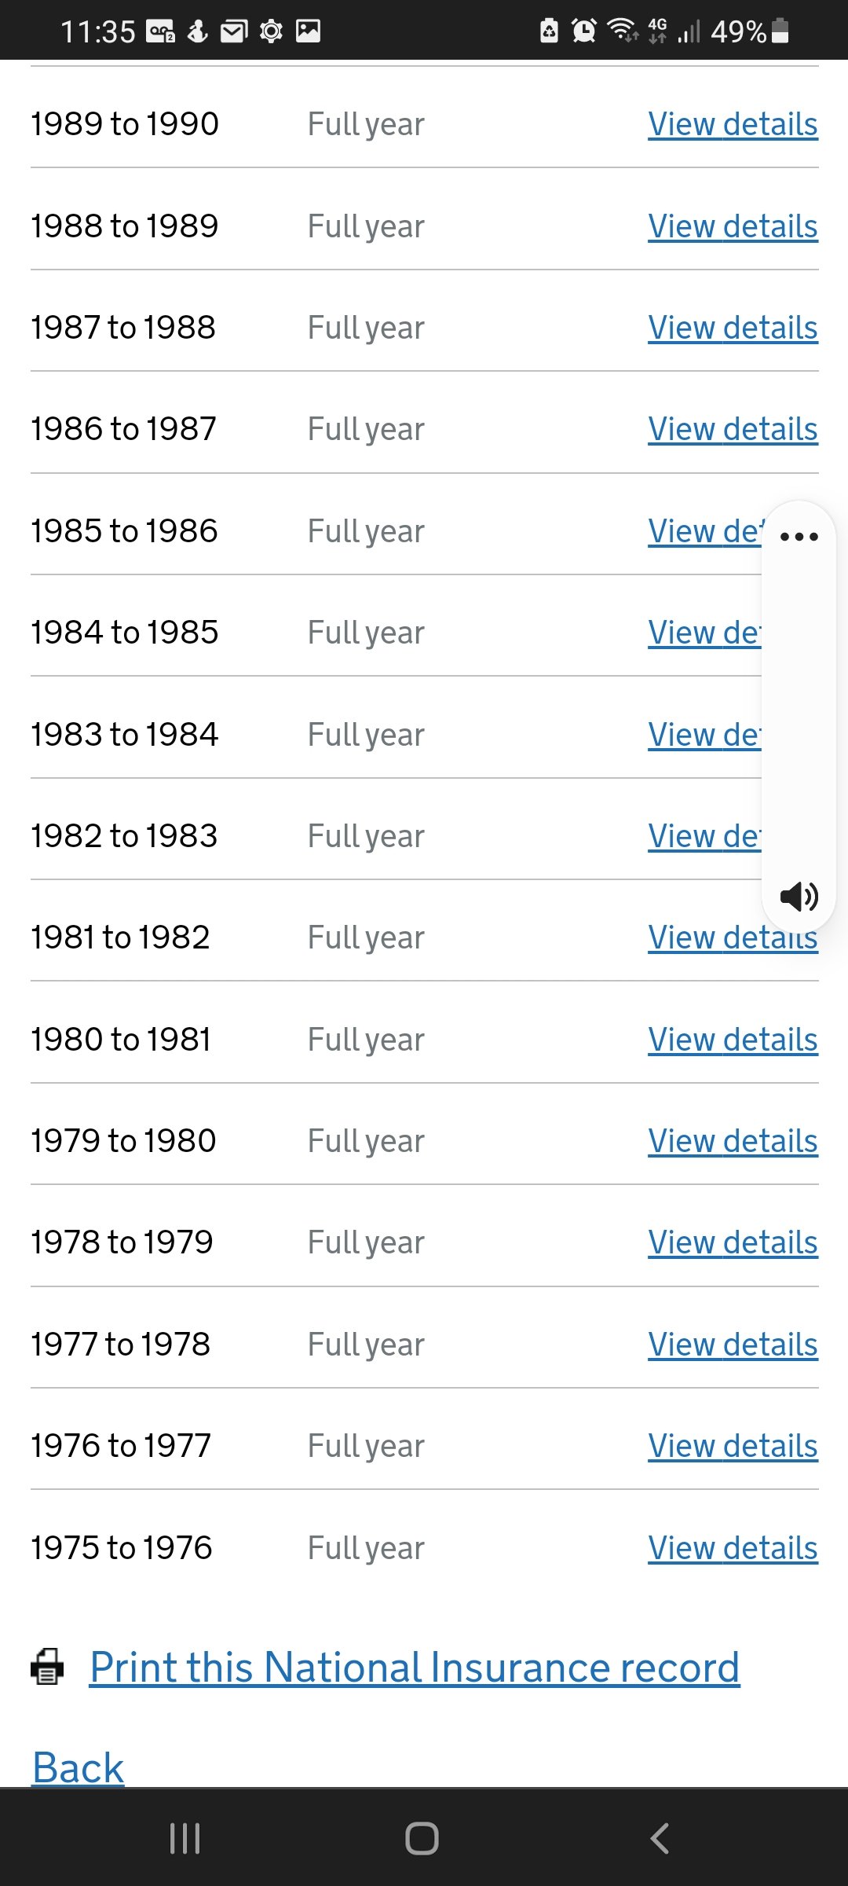Go Back using the page link
This screenshot has width=848, height=1886.
(78, 1768)
